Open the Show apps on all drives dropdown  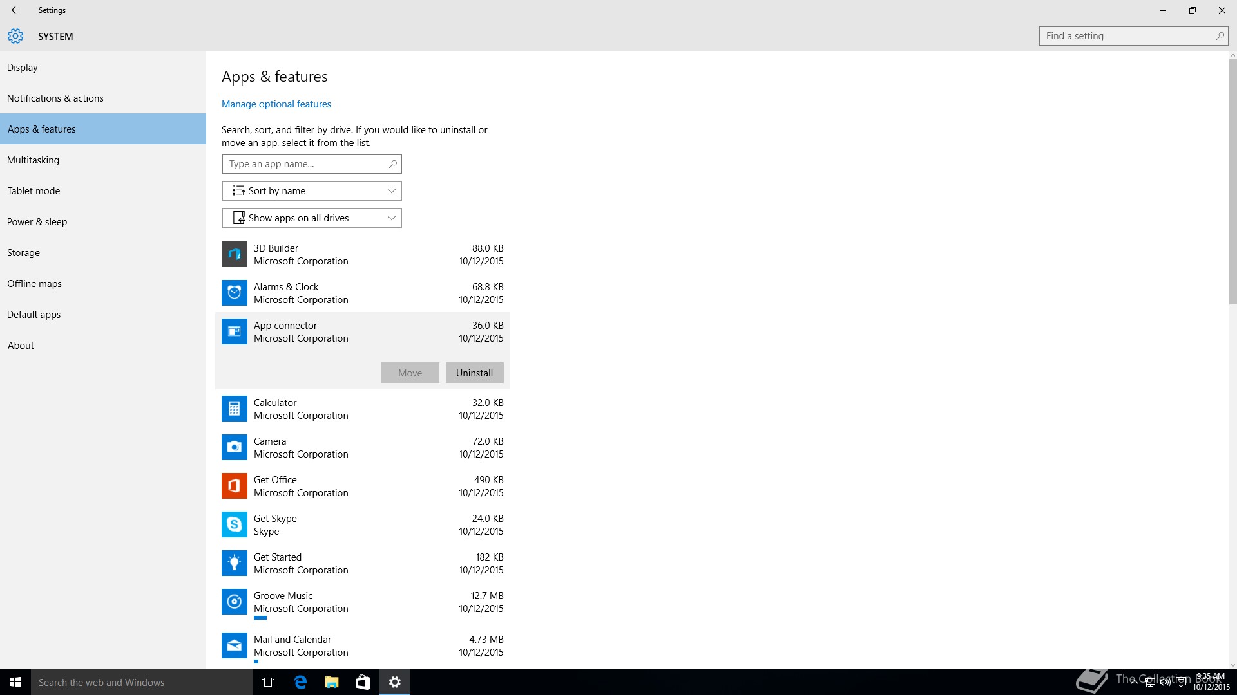312,218
